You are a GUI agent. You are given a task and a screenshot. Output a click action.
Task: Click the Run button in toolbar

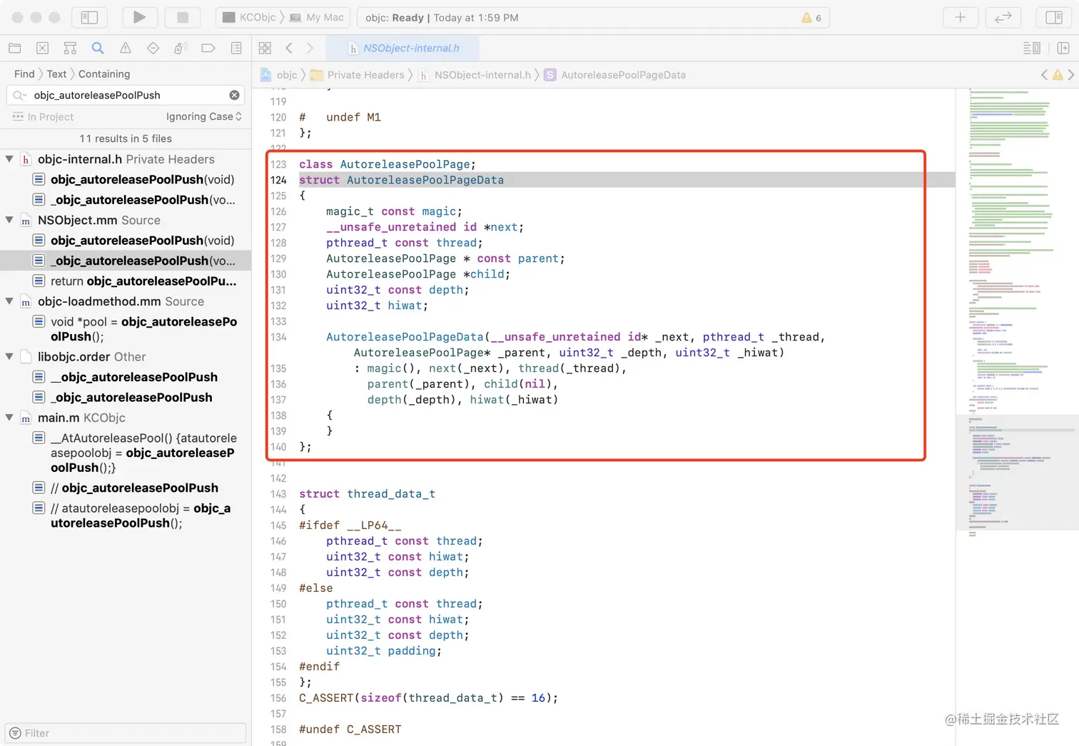[x=140, y=17]
